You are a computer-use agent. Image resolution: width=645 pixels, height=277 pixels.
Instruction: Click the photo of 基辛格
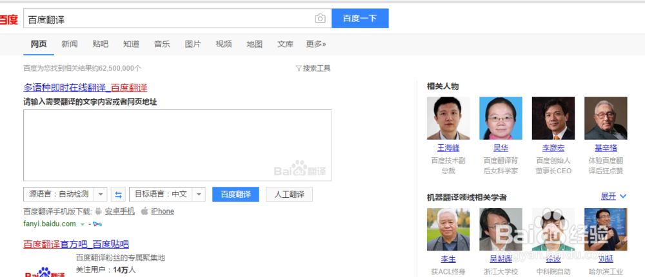tap(606, 119)
